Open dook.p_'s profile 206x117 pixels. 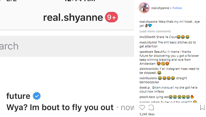point(145,87)
